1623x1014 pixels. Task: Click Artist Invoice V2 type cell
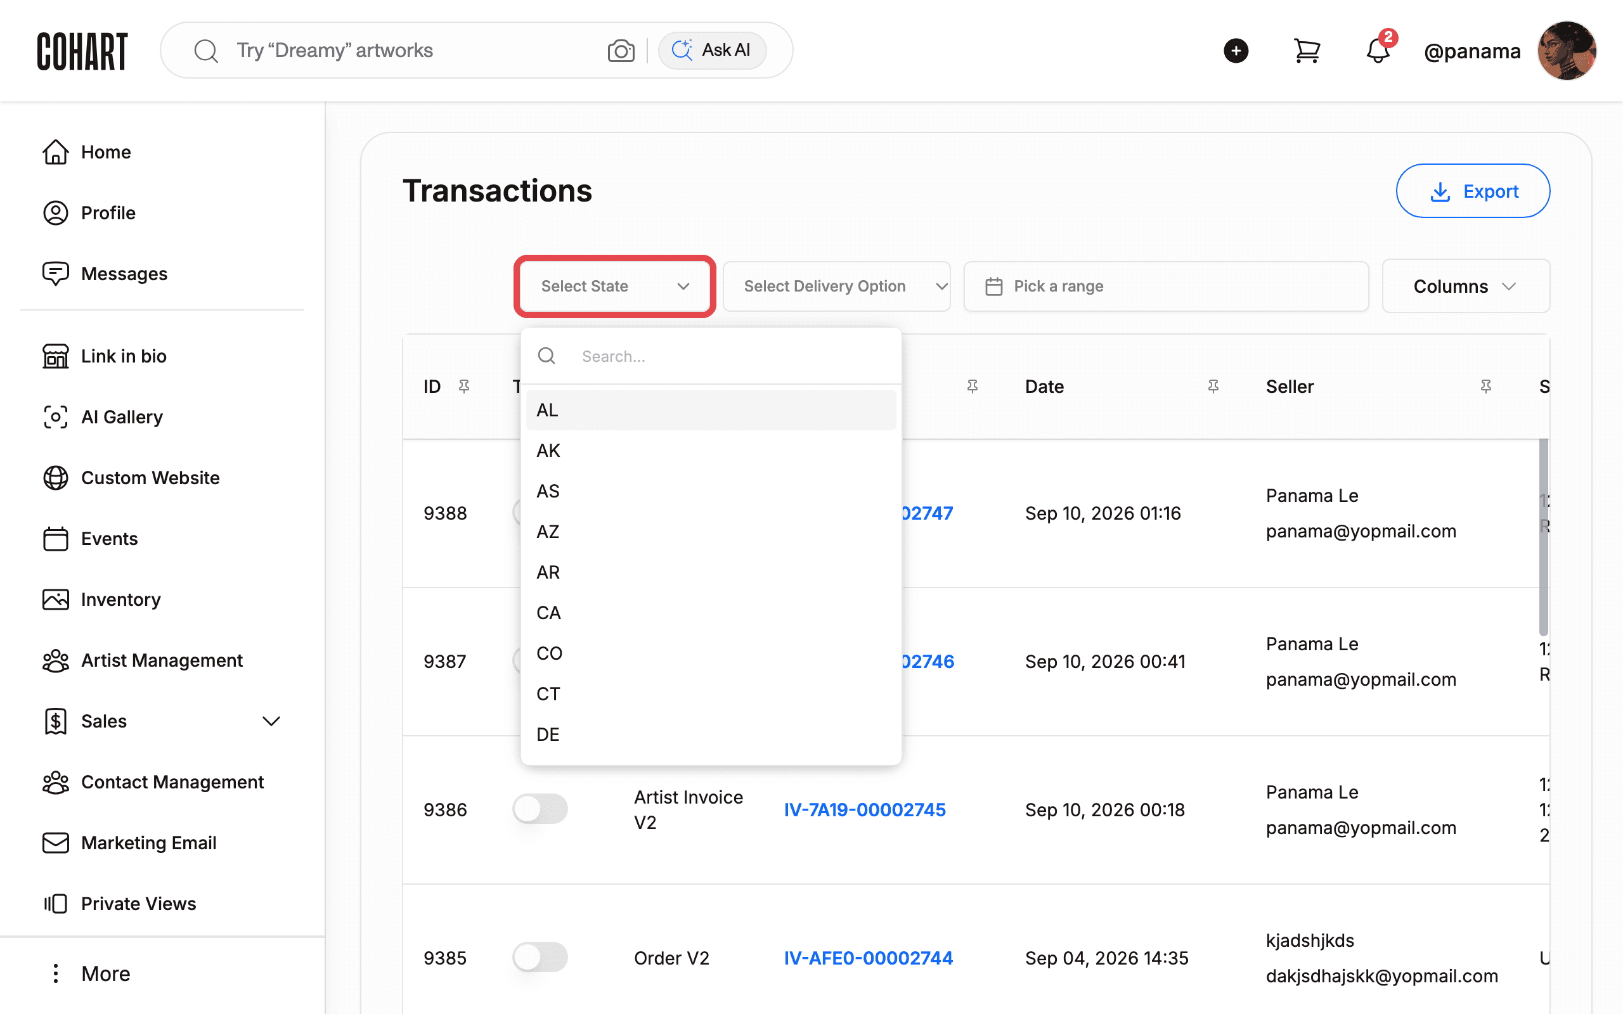(x=688, y=810)
